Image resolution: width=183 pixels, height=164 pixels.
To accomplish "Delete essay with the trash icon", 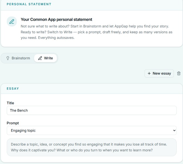I will click(x=179, y=74).
